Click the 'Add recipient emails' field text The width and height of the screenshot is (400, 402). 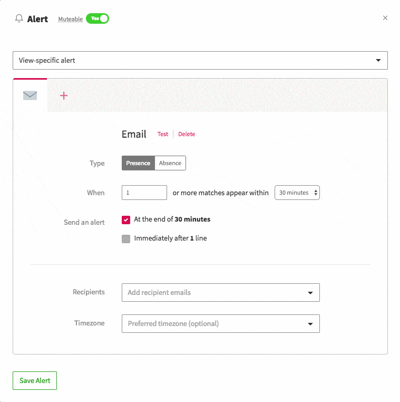(159, 292)
